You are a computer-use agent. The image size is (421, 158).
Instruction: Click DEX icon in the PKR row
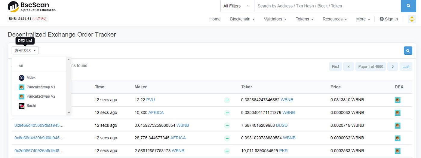(x=398, y=151)
